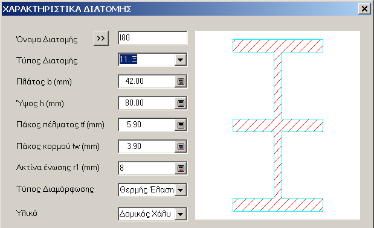Open calculator for Ακτίνα ένωσης r1 field
This screenshot has height=228, width=374.
[181, 168]
